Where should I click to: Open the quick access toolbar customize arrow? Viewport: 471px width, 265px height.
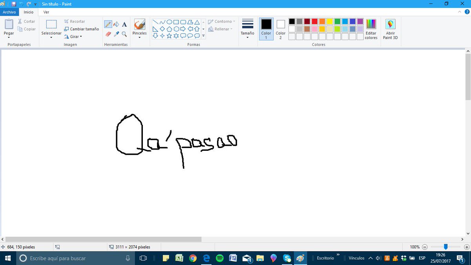tap(36, 4)
